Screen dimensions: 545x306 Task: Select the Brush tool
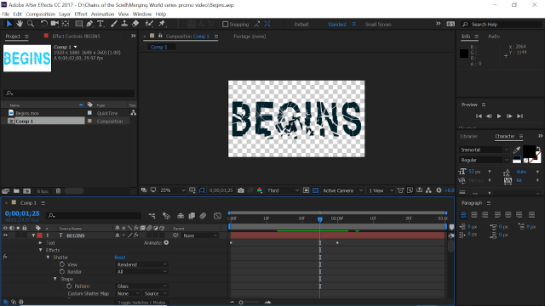point(113,24)
